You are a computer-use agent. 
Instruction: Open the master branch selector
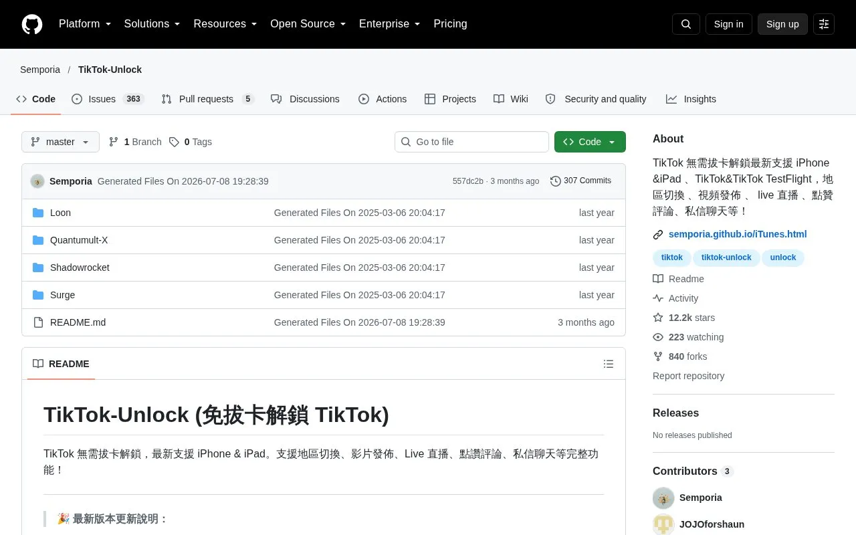point(60,142)
